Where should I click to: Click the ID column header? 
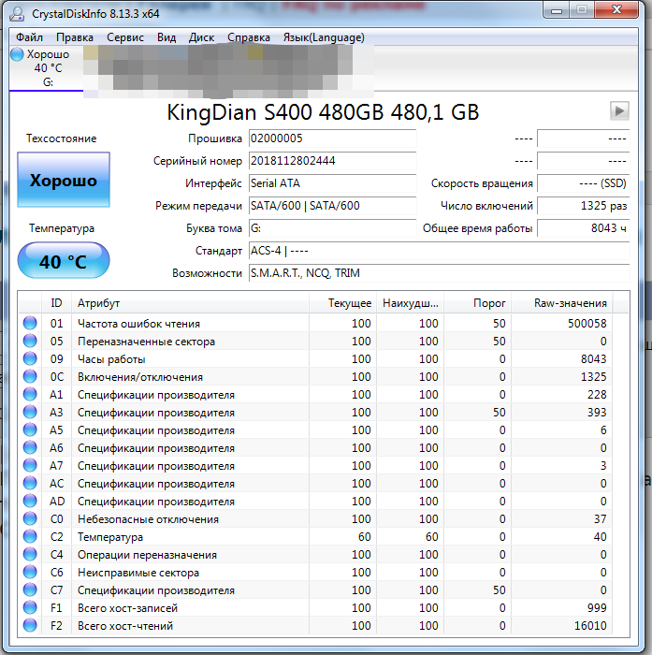(56, 303)
